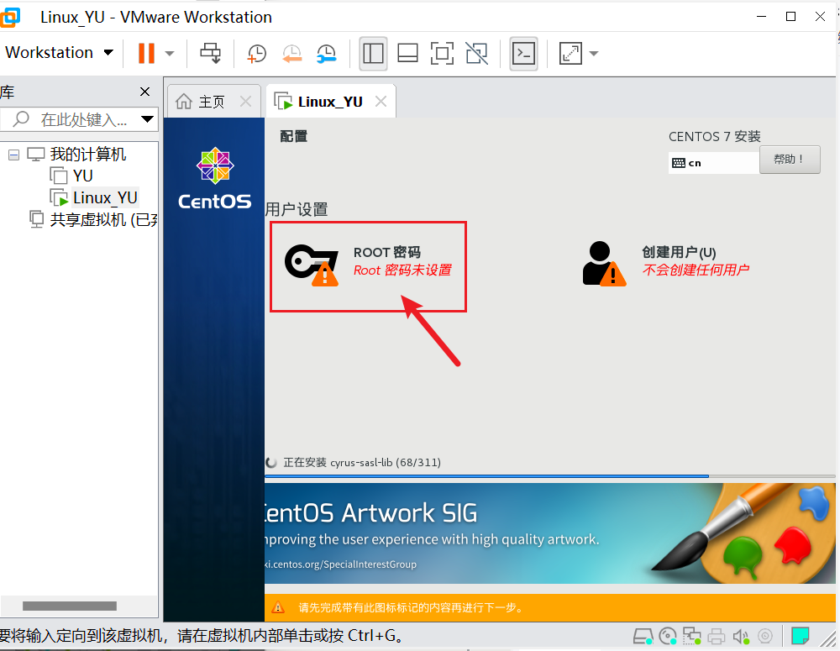This screenshot has height=651, width=840.
Task: Click the USB device status icon
Action: pos(765,637)
